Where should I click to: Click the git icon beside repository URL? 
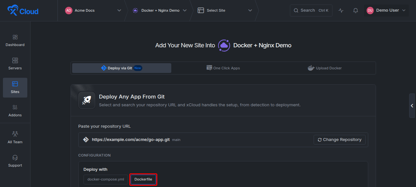click(x=86, y=140)
